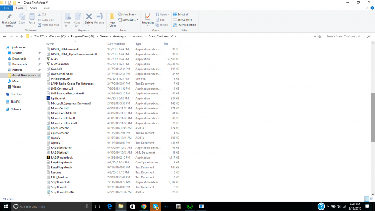Open the Action Center notifications
The image size is (375, 211).
[x=367, y=206]
